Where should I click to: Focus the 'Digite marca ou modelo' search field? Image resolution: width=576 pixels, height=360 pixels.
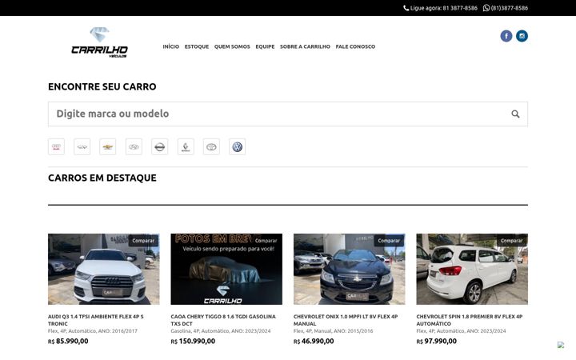click(288, 114)
